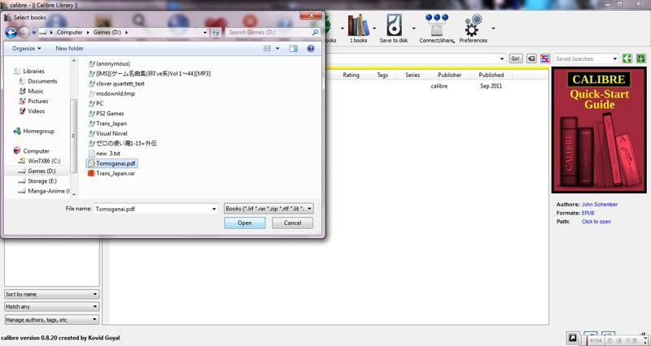Open the Organize menu
651x346 pixels.
pyautogui.click(x=27, y=49)
